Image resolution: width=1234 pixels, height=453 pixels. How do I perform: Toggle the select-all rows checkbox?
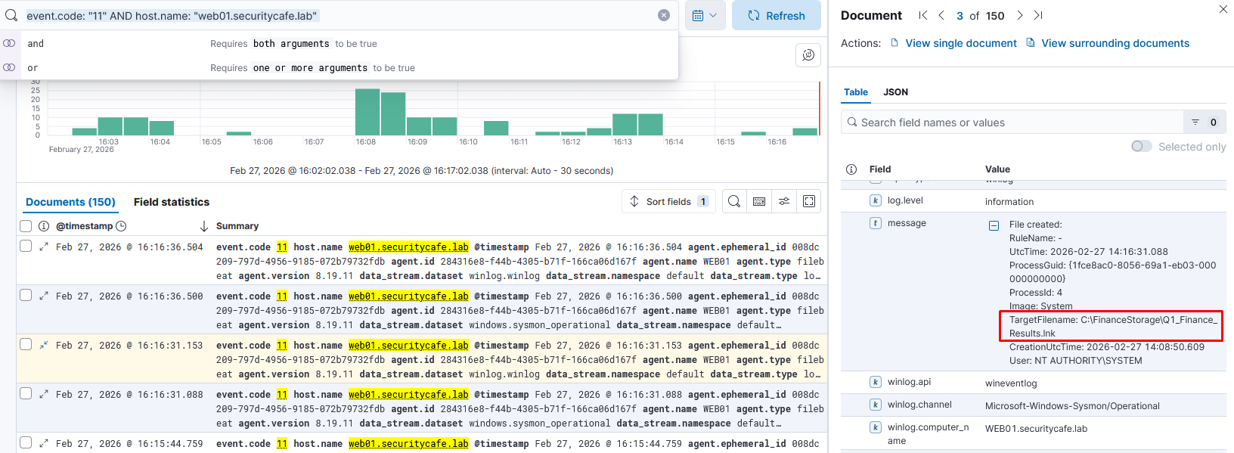tap(26, 226)
